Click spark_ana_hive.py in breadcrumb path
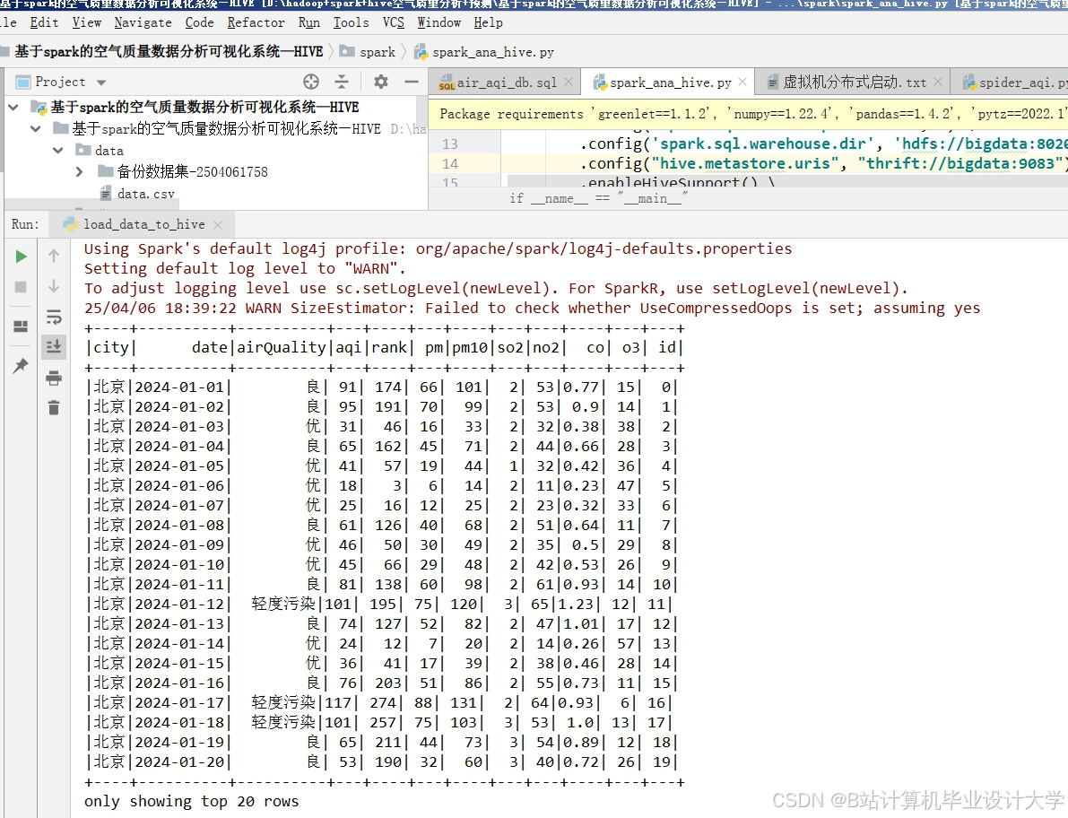The height and width of the screenshot is (818, 1068). pos(485,52)
